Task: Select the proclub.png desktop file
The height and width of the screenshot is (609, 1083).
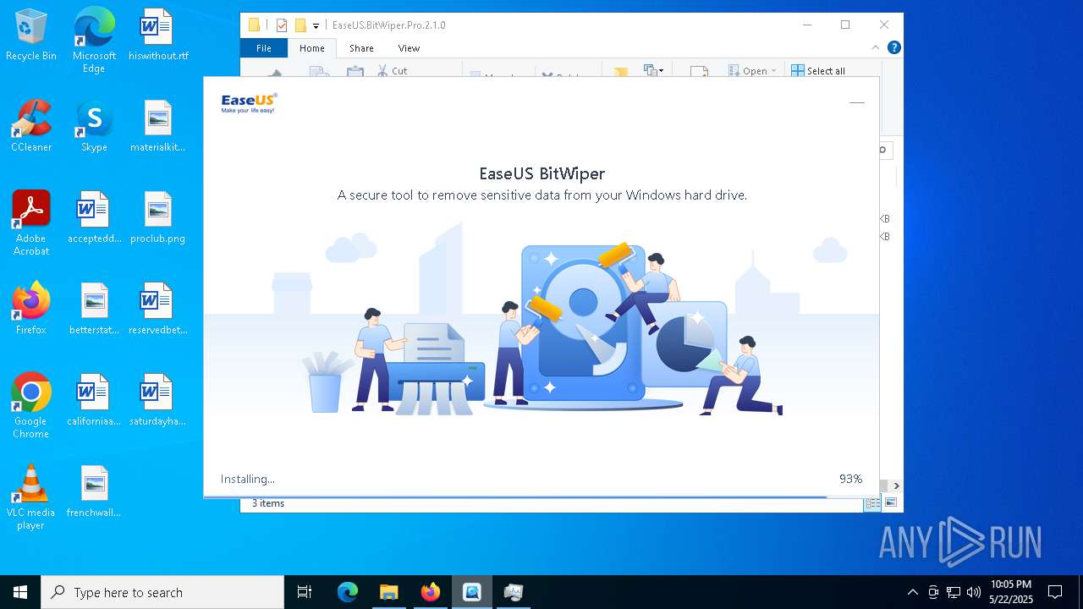Action: point(158,218)
